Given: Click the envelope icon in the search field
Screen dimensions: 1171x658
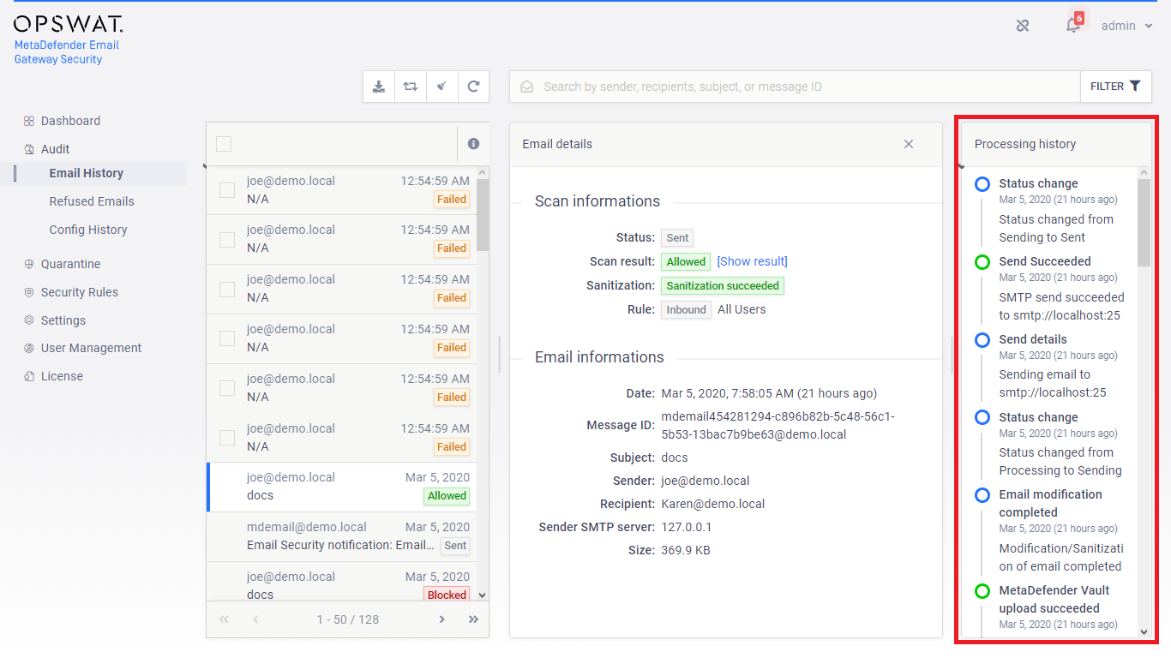Looking at the screenshot, I should 527,87.
